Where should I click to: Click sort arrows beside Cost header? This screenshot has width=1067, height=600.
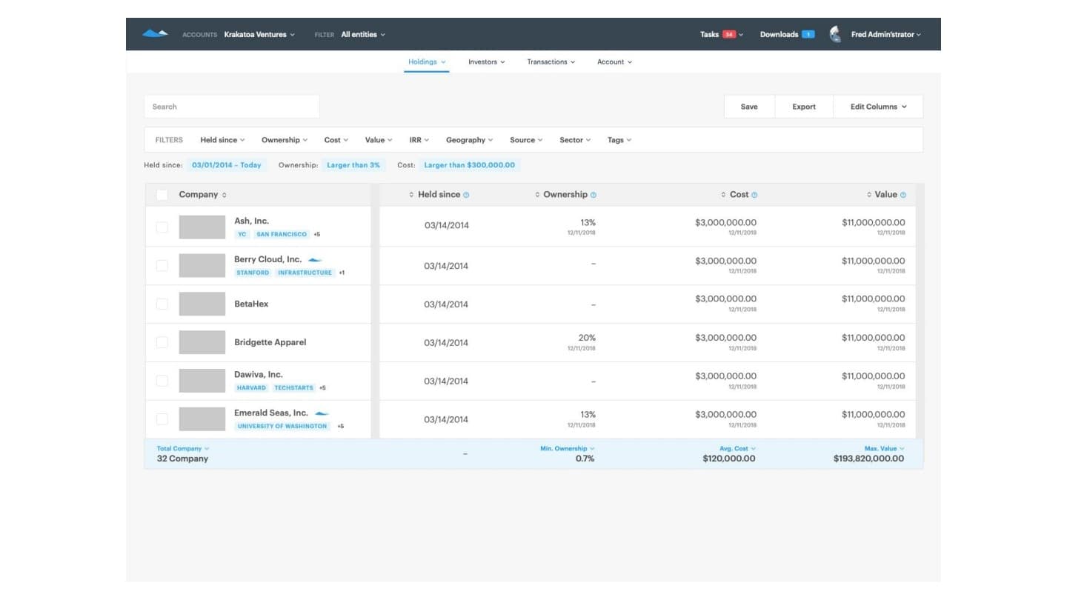(723, 195)
